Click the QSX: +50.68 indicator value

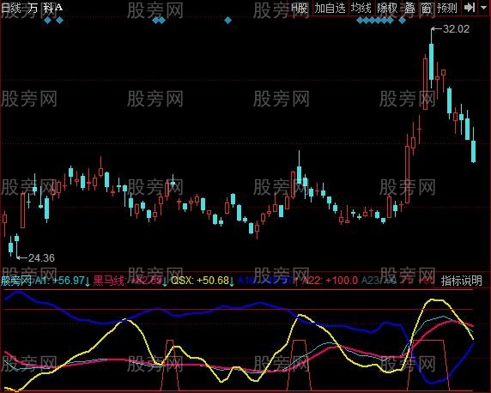pos(200,281)
